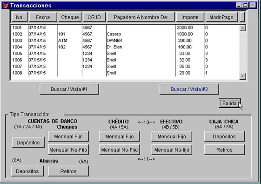261x184 pixels.
Task: Click the Cheque column header
Action: point(70,17)
